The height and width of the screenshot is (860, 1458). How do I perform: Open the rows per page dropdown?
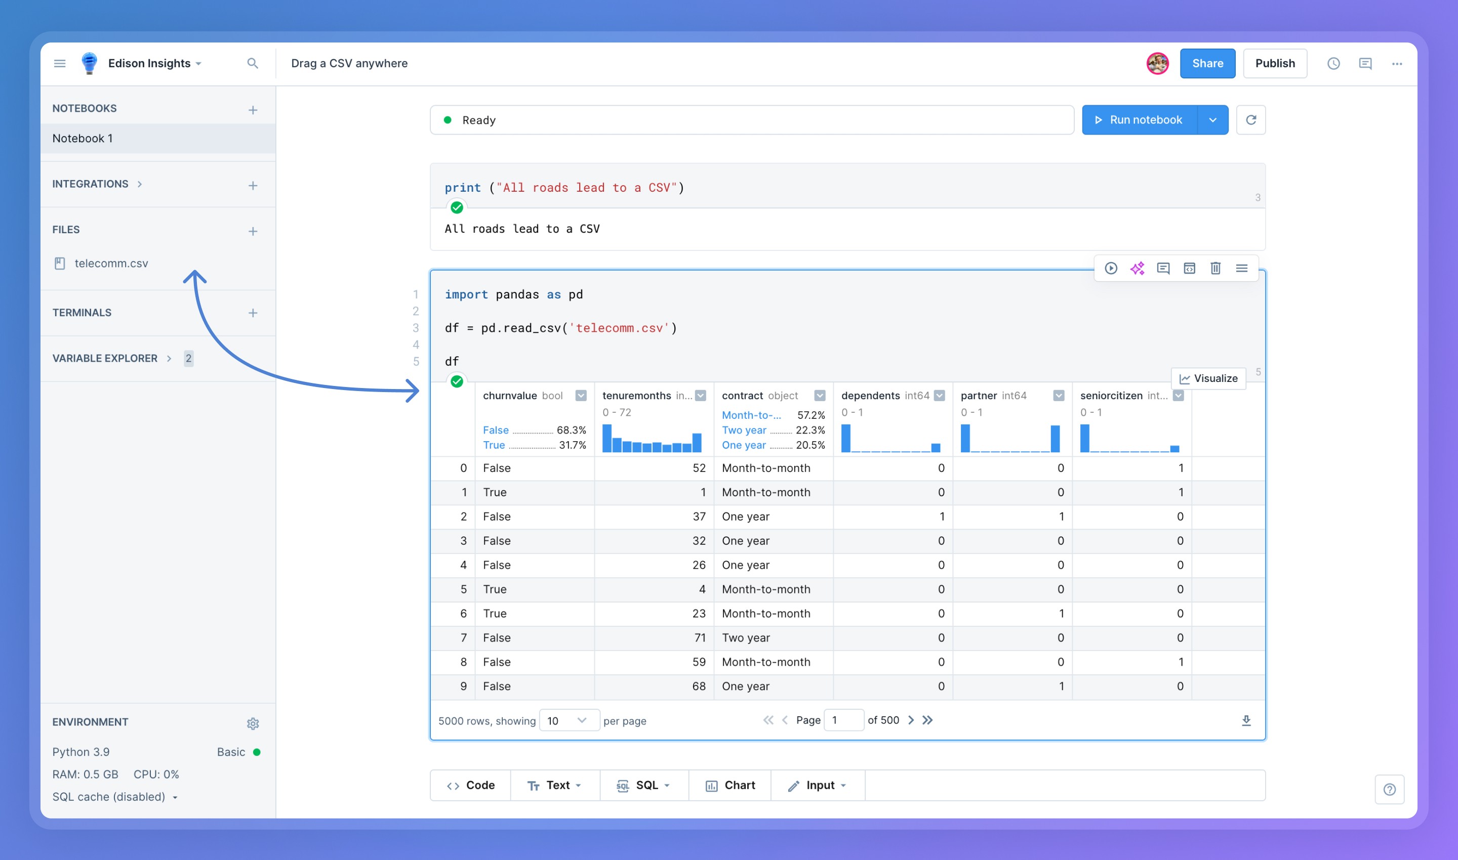[x=569, y=720]
